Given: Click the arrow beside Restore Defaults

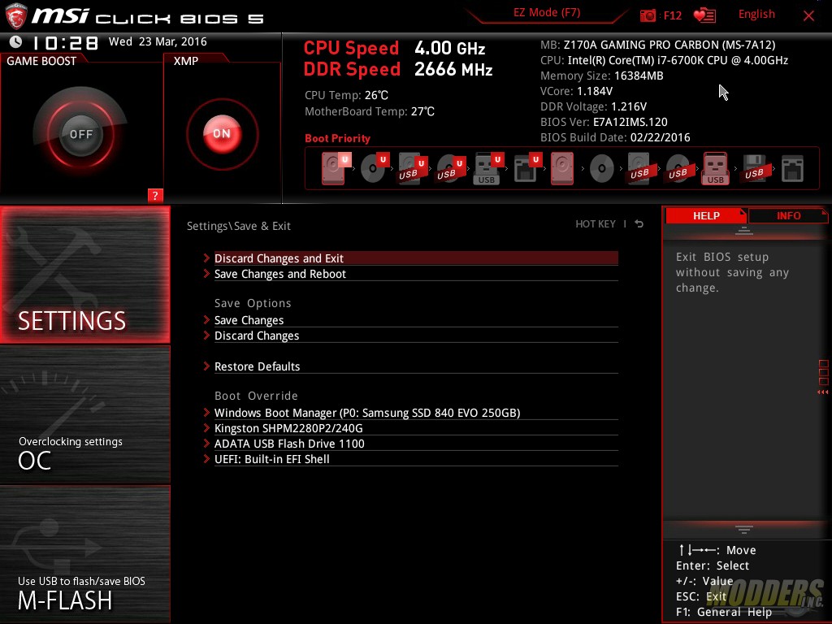Looking at the screenshot, I should 206,366.
